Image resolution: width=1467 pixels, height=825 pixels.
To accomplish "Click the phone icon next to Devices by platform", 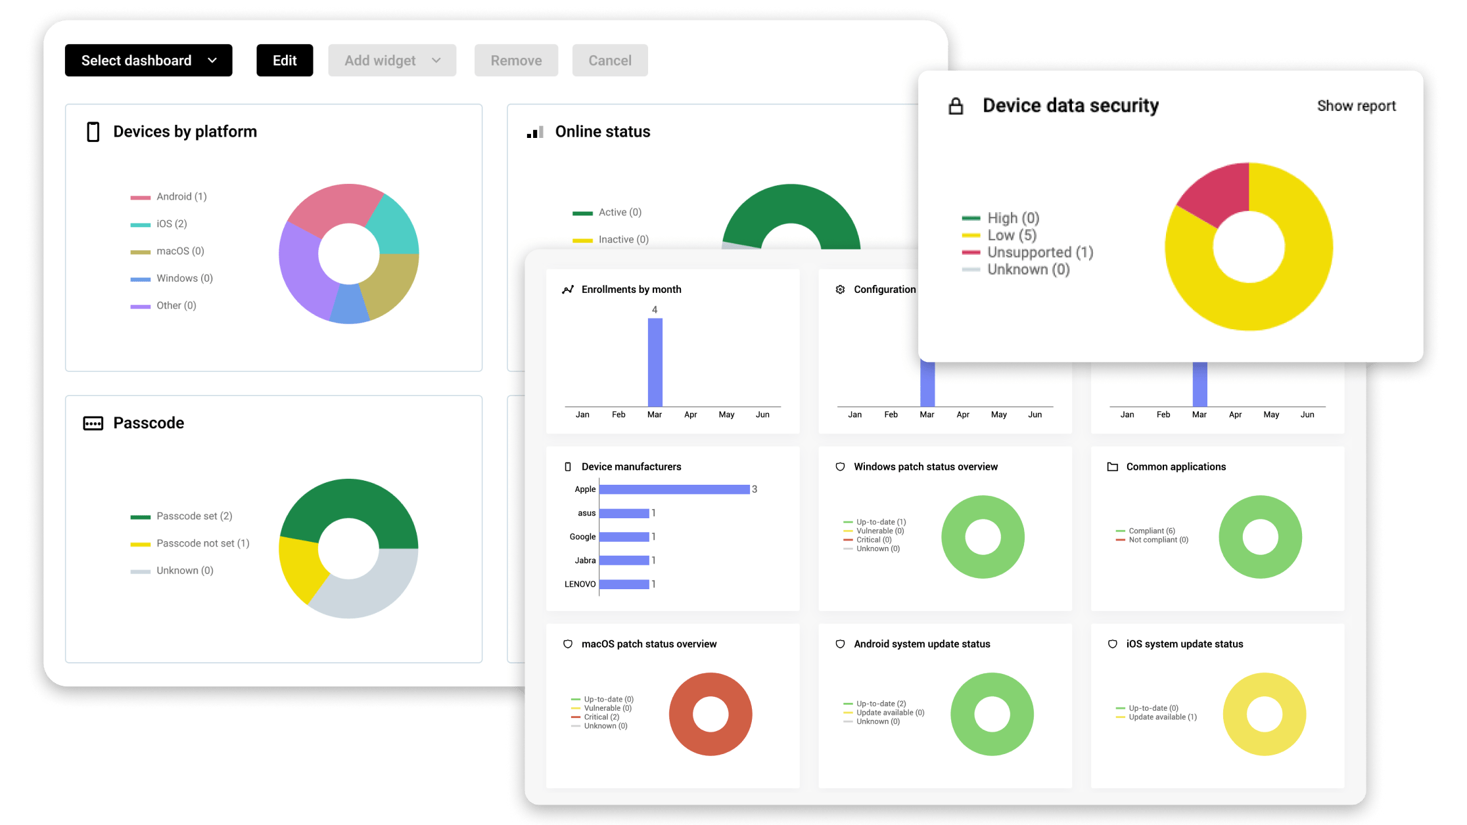I will (x=93, y=132).
